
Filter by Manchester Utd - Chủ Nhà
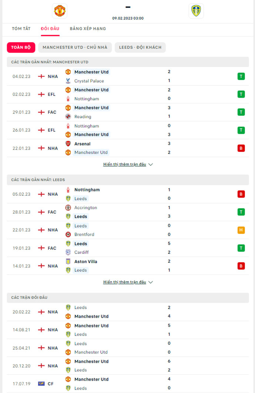click(x=75, y=47)
